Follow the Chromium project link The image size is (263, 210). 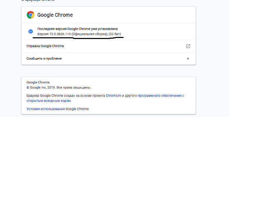tap(113, 96)
